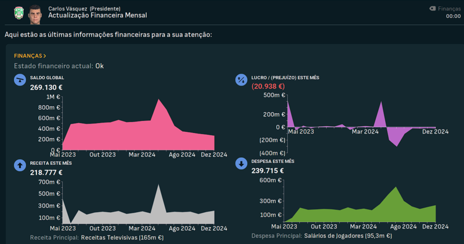The height and width of the screenshot is (244, 464).
Task: Click the revenue value 218.777 €
Action: pyautogui.click(x=46, y=173)
